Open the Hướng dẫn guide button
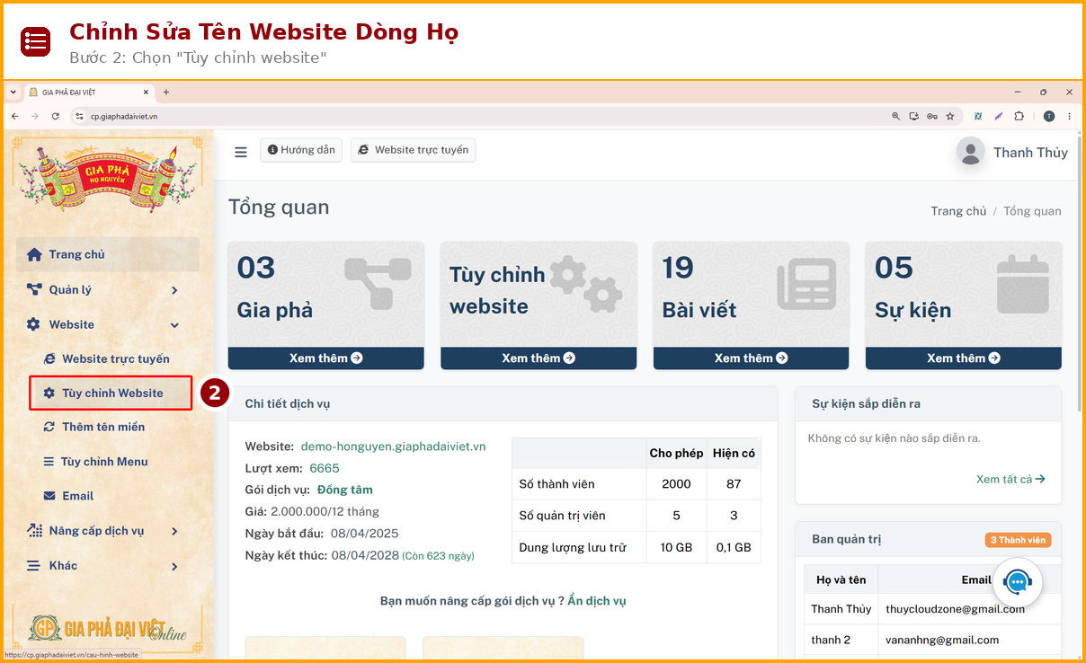Screen dimensions: 1086x663 [301, 150]
